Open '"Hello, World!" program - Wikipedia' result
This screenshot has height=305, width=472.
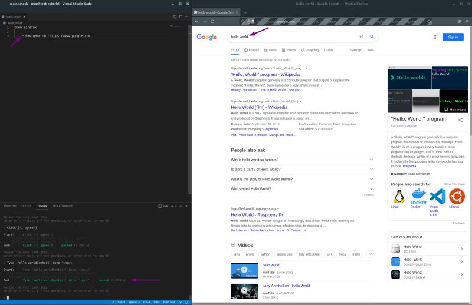tap(265, 75)
